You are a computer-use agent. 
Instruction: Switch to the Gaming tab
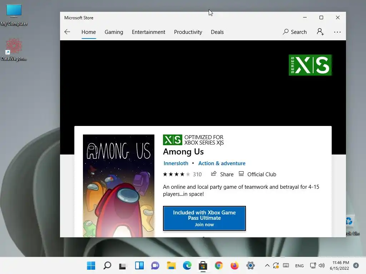114,32
